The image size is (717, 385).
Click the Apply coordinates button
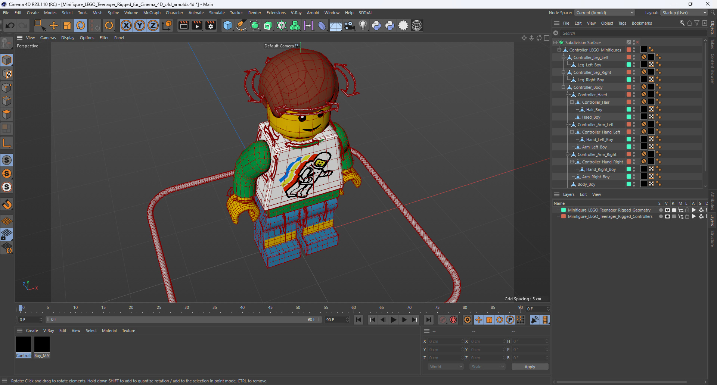pos(530,367)
